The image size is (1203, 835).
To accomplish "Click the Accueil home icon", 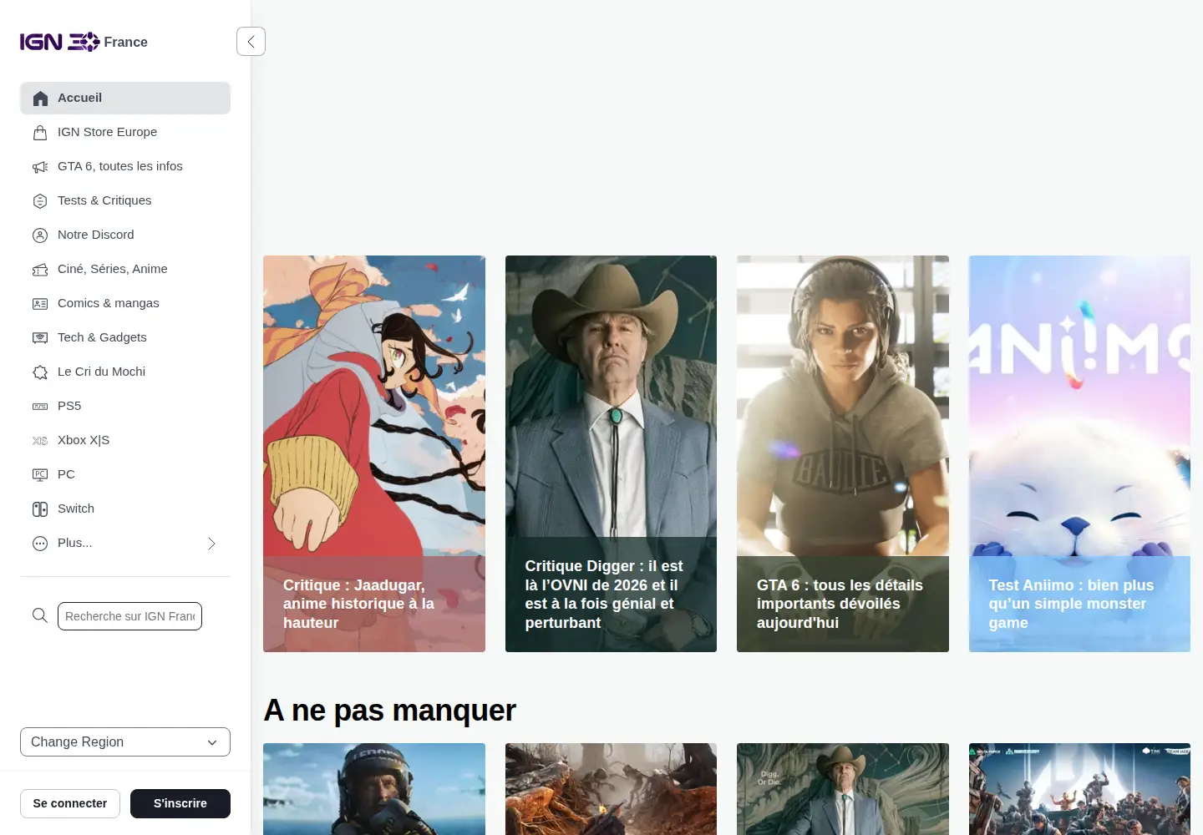I will click(x=40, y=99).
